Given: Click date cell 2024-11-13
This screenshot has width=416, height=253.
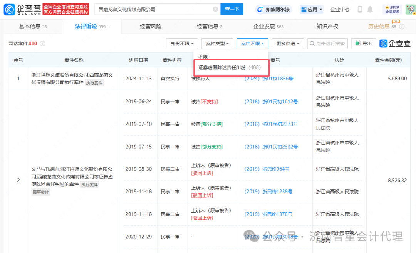Looking at the screenshot, I should coord(139,79).
